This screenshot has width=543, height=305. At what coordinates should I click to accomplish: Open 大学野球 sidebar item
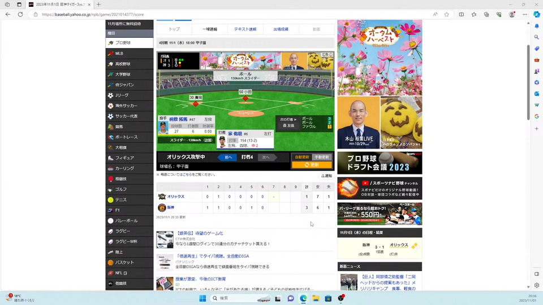coord(129,75)
